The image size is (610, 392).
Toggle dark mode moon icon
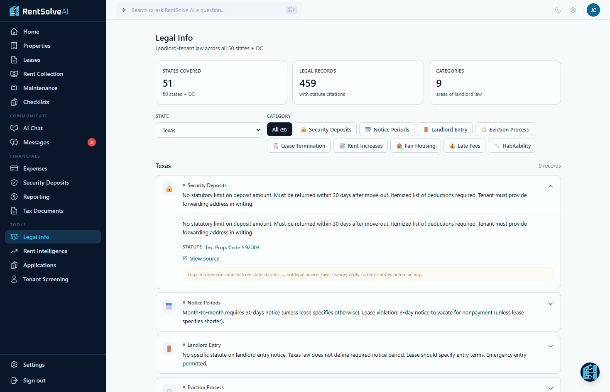[558, 10]
